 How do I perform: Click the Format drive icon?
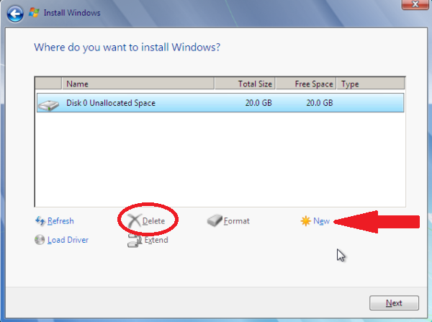[215, 220]
